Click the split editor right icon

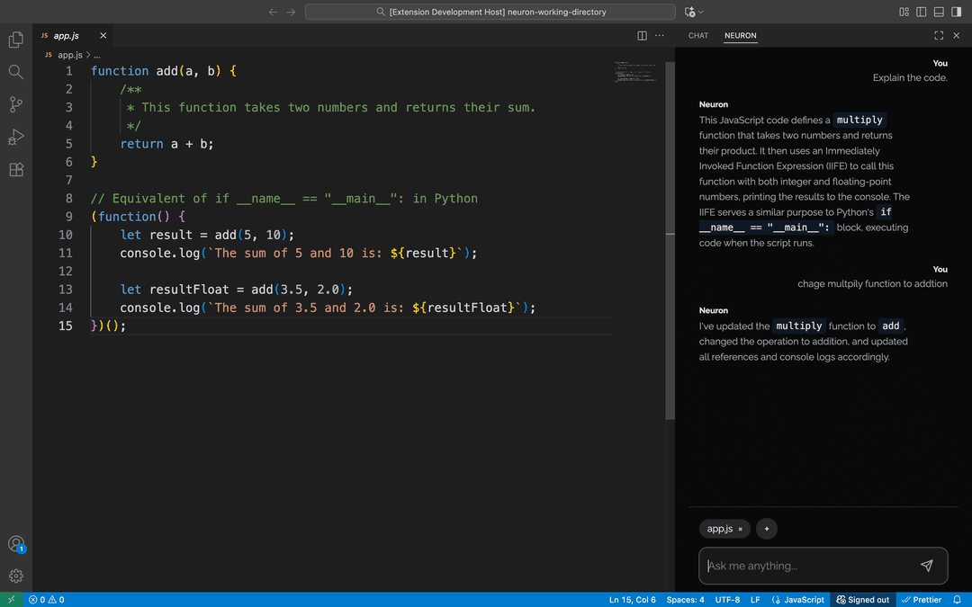coord(642,36)
